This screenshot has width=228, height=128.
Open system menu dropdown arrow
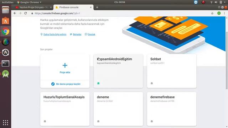click(x=225, y=2)
